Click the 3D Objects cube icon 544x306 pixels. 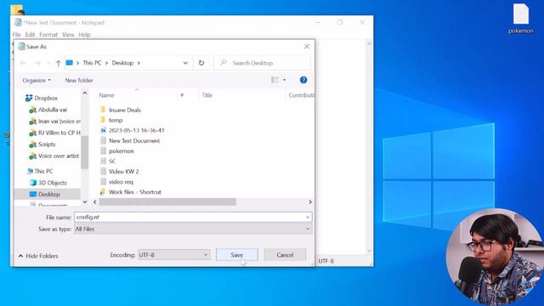pyautogui.click(x=33, y=183)
